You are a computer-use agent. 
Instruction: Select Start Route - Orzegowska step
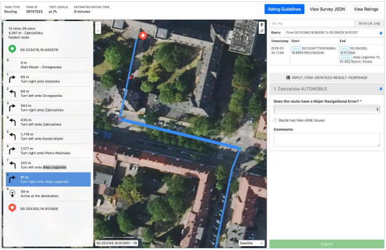(x=49, y=65)
